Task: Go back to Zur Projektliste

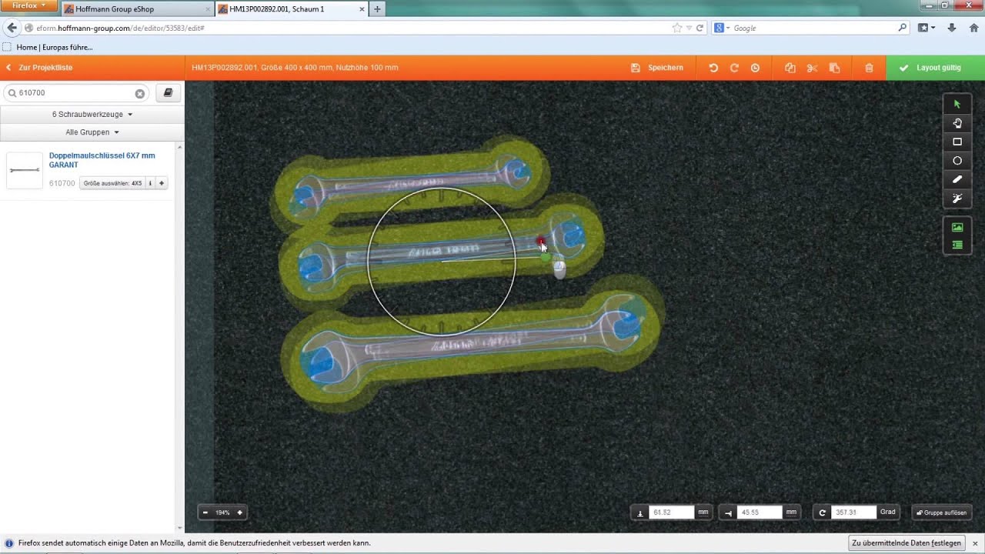Action: coord(39,68)
